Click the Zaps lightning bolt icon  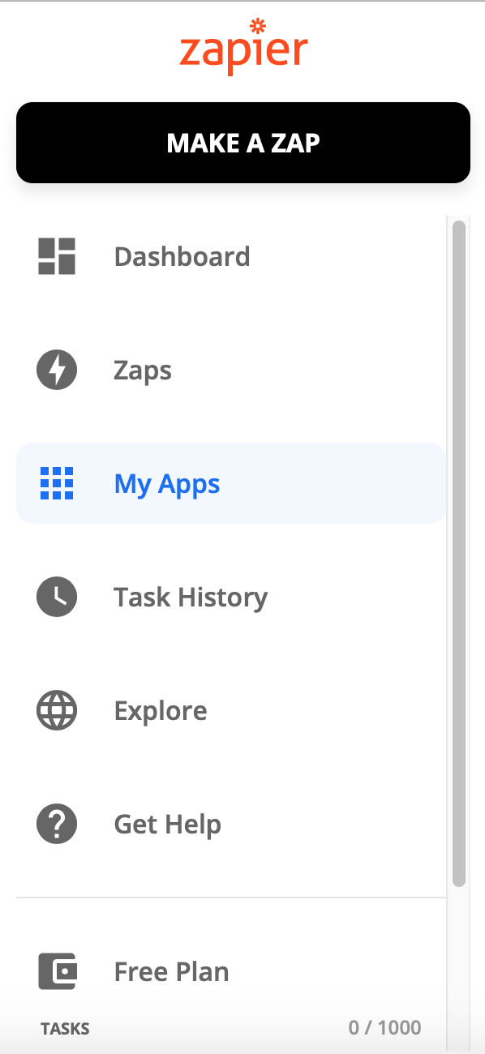57,371
